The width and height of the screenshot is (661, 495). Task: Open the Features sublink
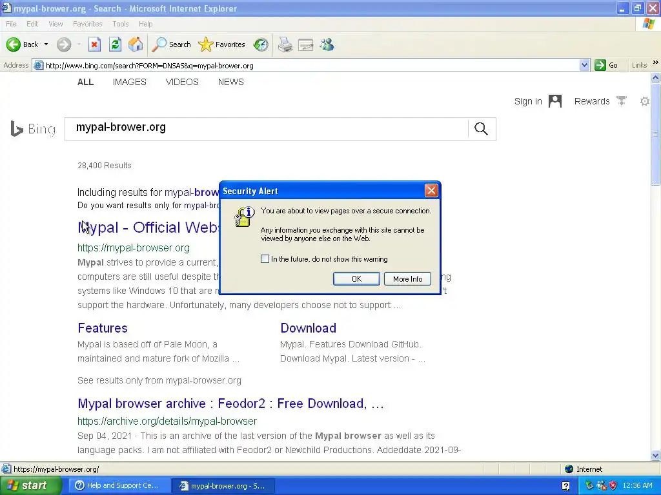point(103,328)
